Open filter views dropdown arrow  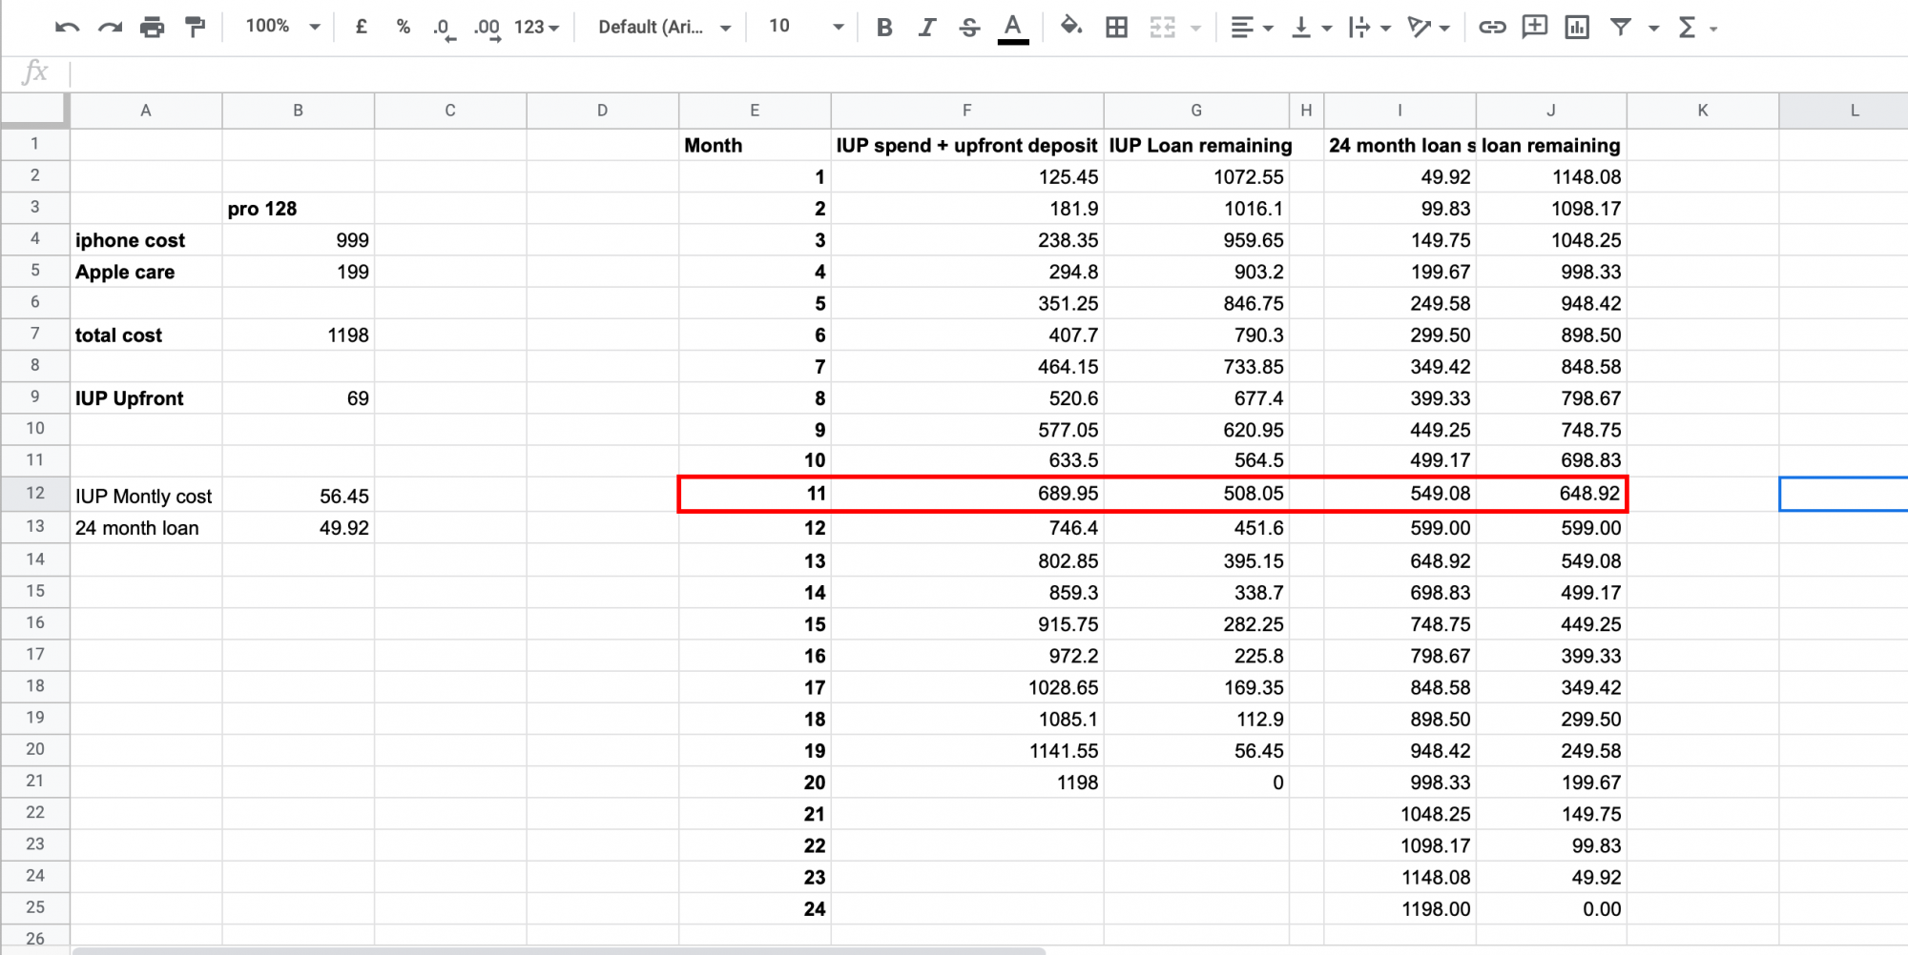pyautogui.click(x=1654, y=29)
